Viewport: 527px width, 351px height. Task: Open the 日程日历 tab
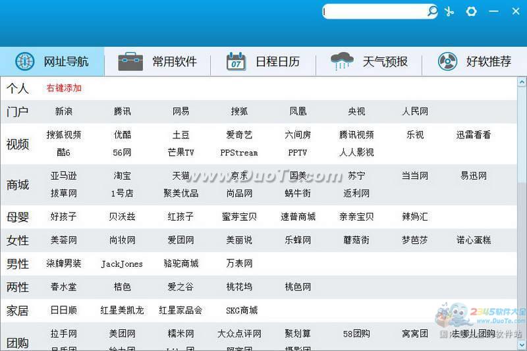pyautogui.click(x=263, y=61)
